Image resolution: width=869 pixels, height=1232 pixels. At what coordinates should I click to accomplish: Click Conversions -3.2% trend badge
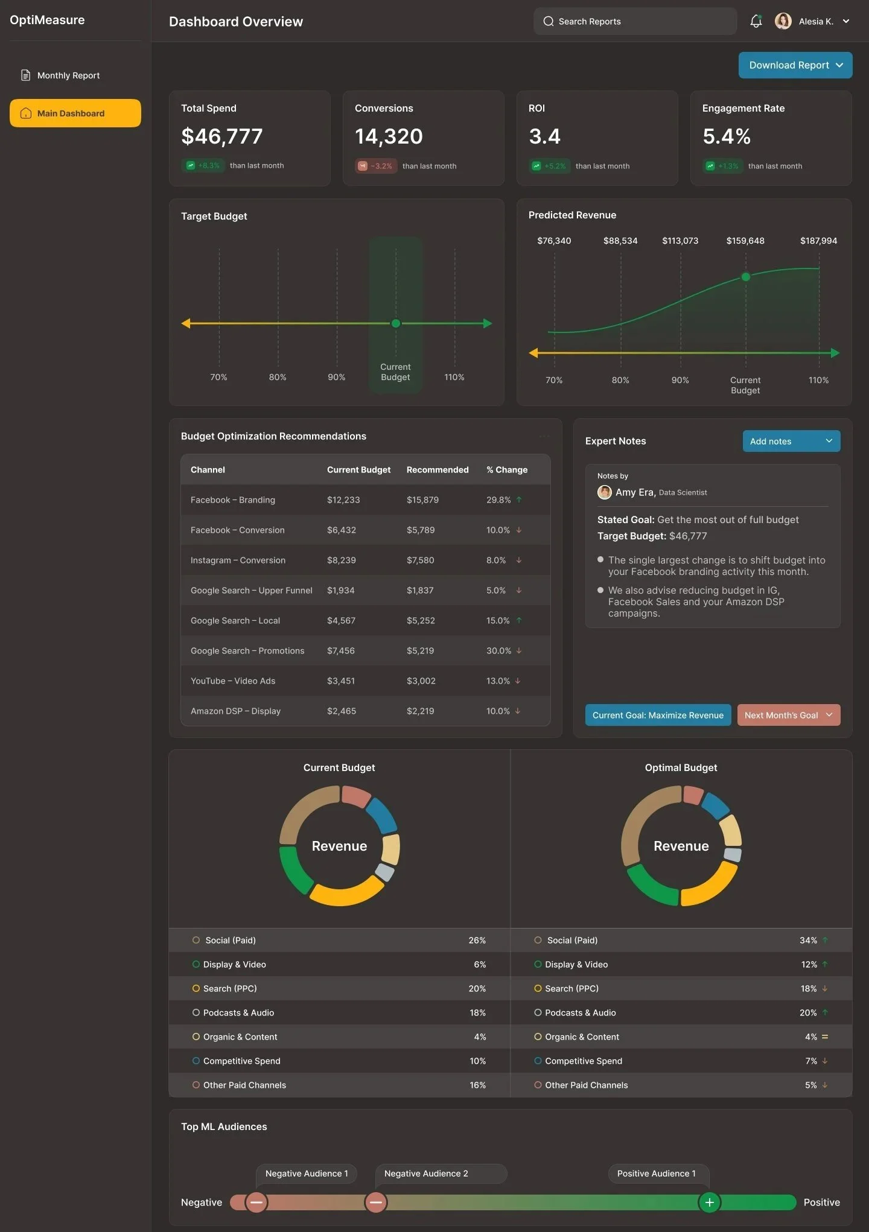coord(376,166)
